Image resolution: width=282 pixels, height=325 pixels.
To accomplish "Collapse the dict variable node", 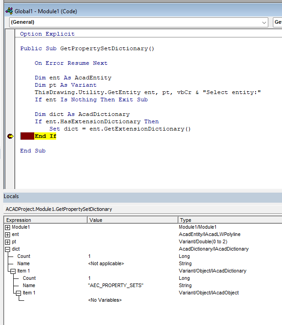I will point(8,249).
